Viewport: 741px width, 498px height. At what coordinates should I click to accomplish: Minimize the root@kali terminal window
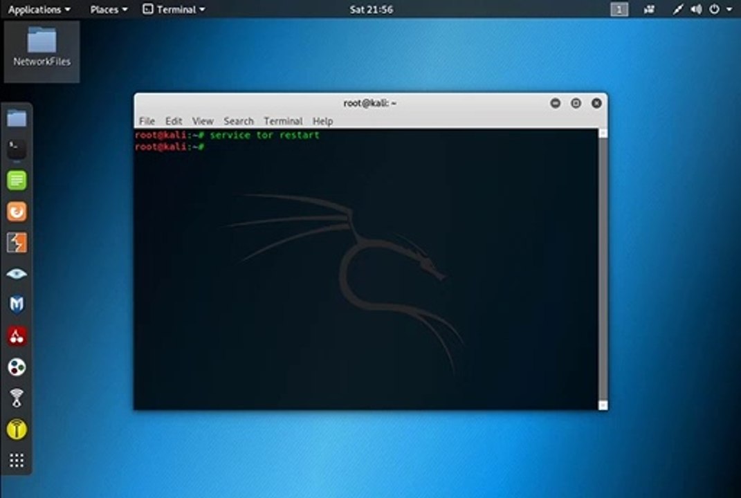556,103
